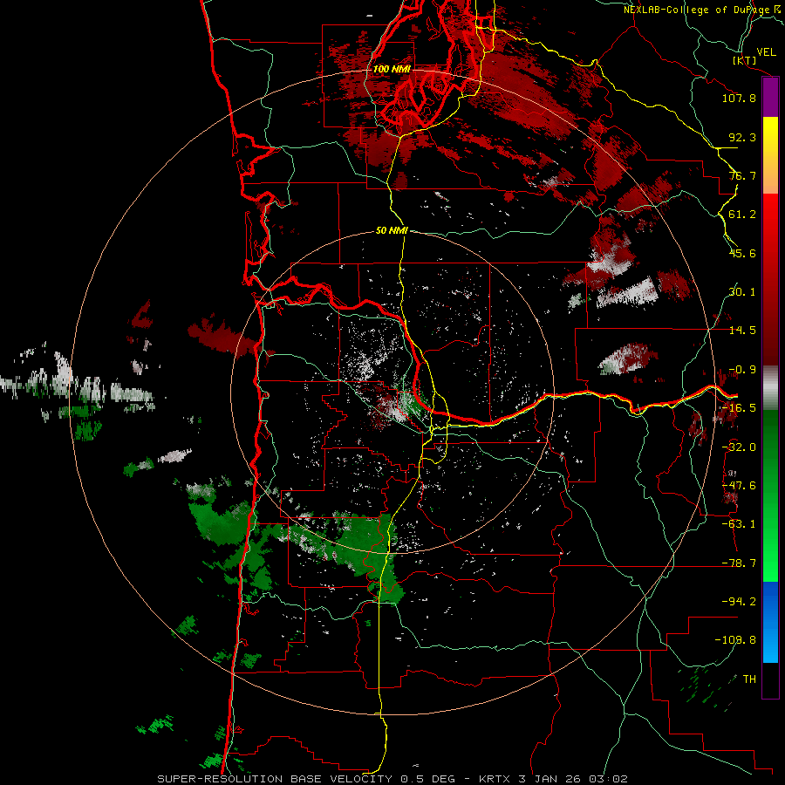The image size is (785, 785).
Task: Click the purple segment of color bar
Action: [x=770, y=98]
